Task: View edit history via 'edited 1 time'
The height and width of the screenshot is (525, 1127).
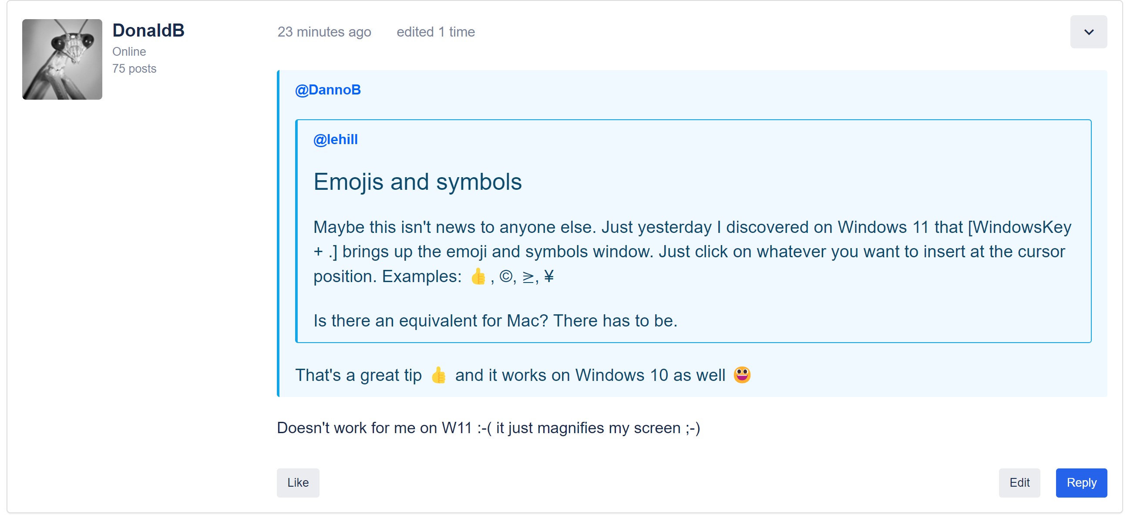Action: (435, 32)
